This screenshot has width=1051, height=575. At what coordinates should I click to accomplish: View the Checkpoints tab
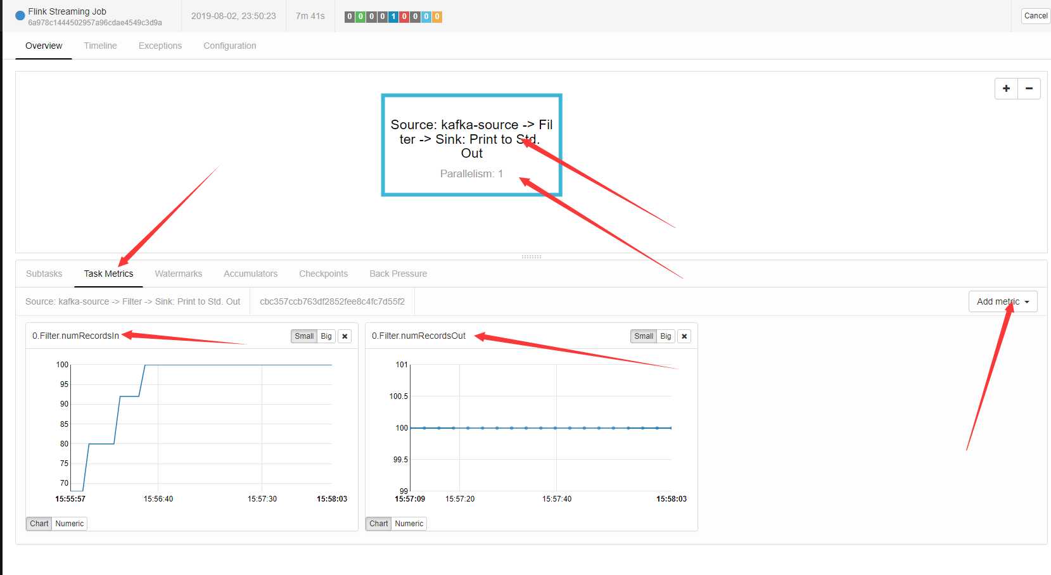tap(324, 274)
